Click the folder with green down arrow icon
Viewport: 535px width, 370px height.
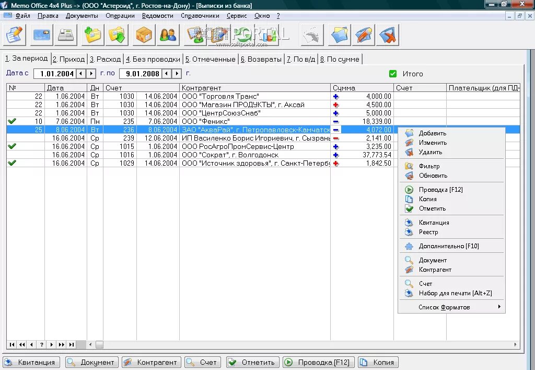point(117,34)
